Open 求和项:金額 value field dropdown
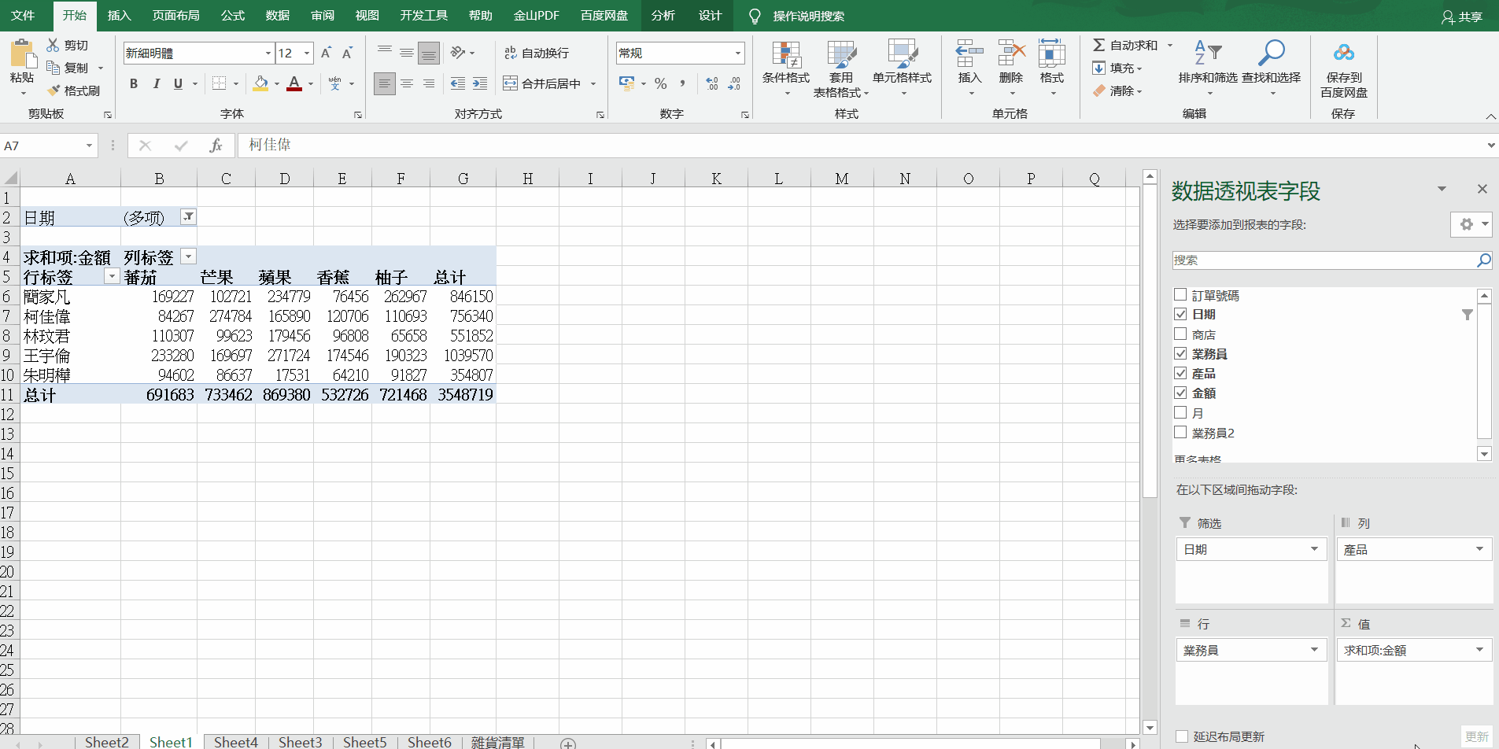 (x=1479, y=650)
